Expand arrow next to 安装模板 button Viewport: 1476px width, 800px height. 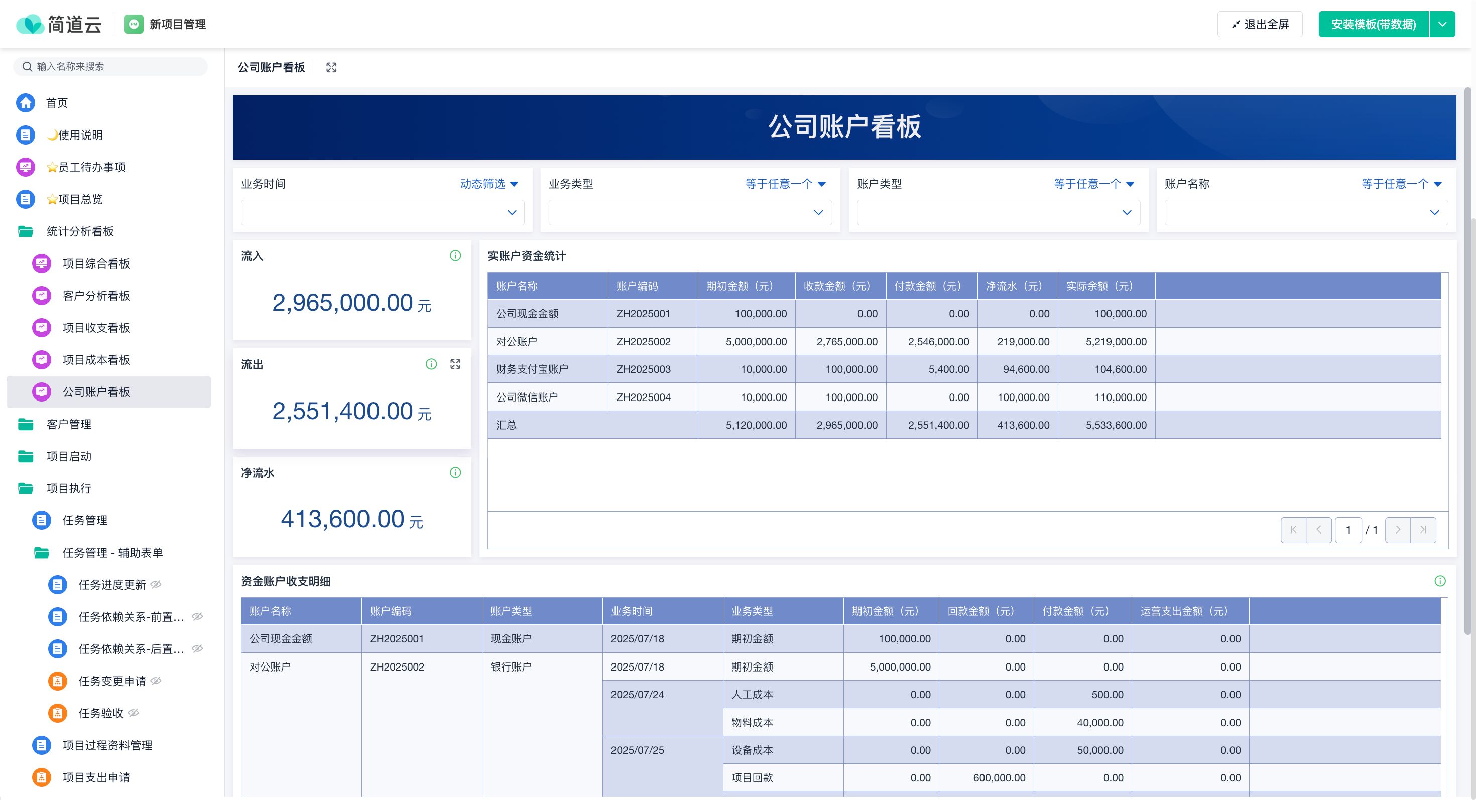click(x=1442, y=24)
